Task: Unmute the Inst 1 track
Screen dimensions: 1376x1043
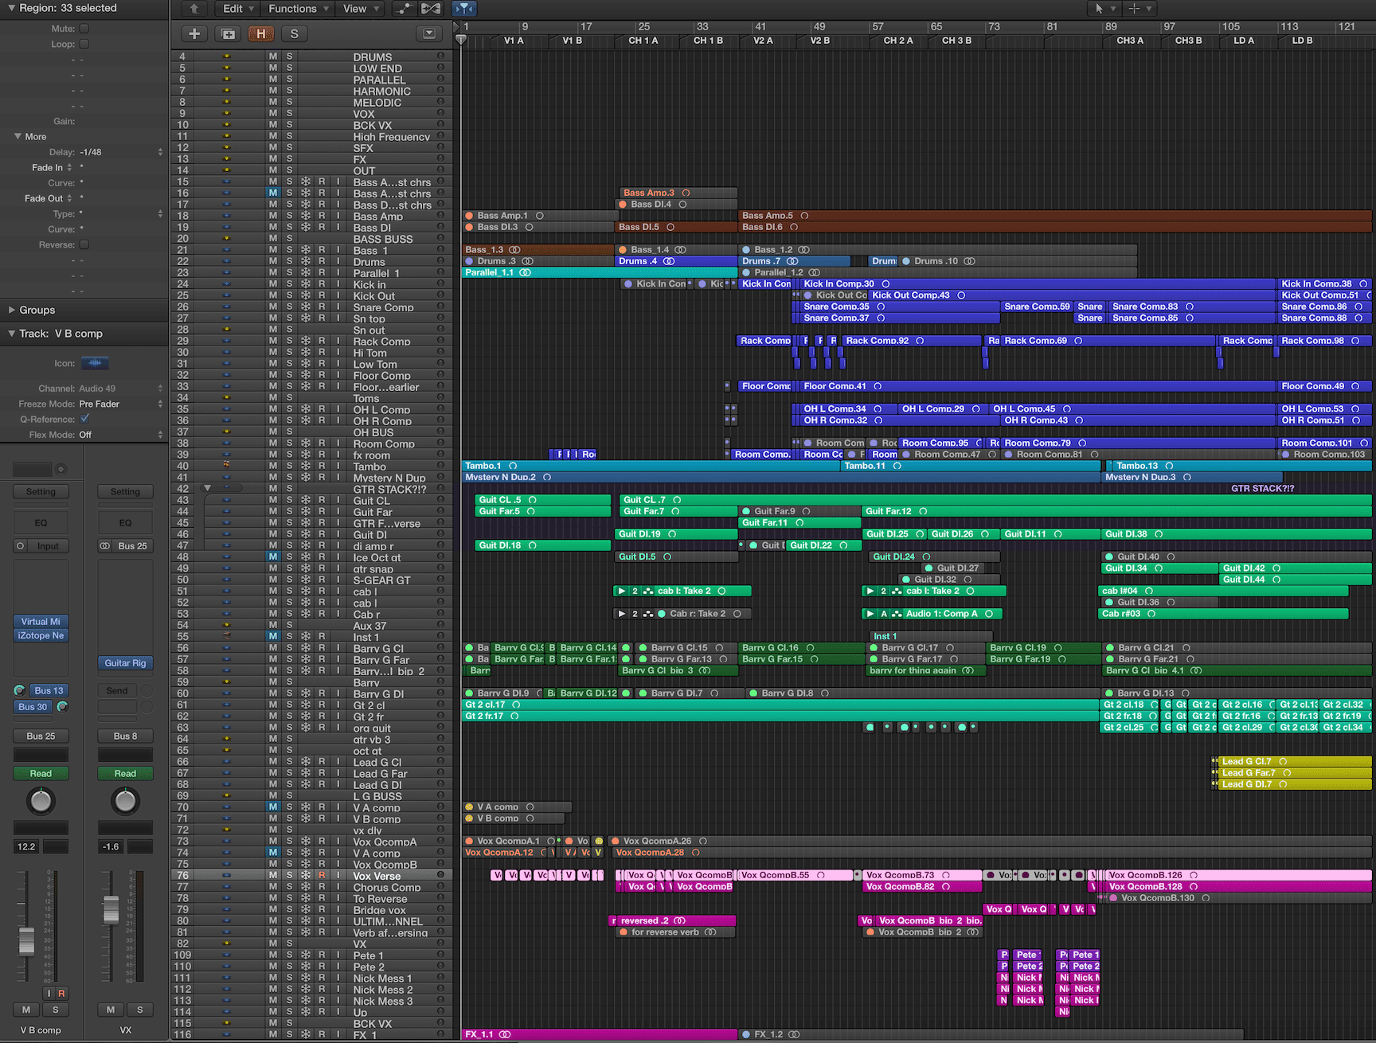Action: click(273, 636)
